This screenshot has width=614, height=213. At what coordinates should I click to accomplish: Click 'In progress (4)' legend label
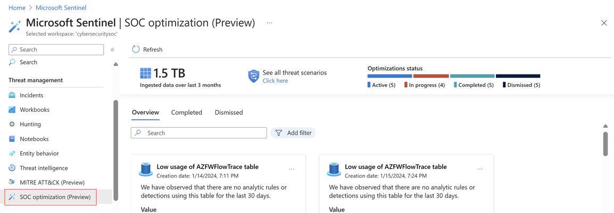pyautogui.click(x=427, y=85)
